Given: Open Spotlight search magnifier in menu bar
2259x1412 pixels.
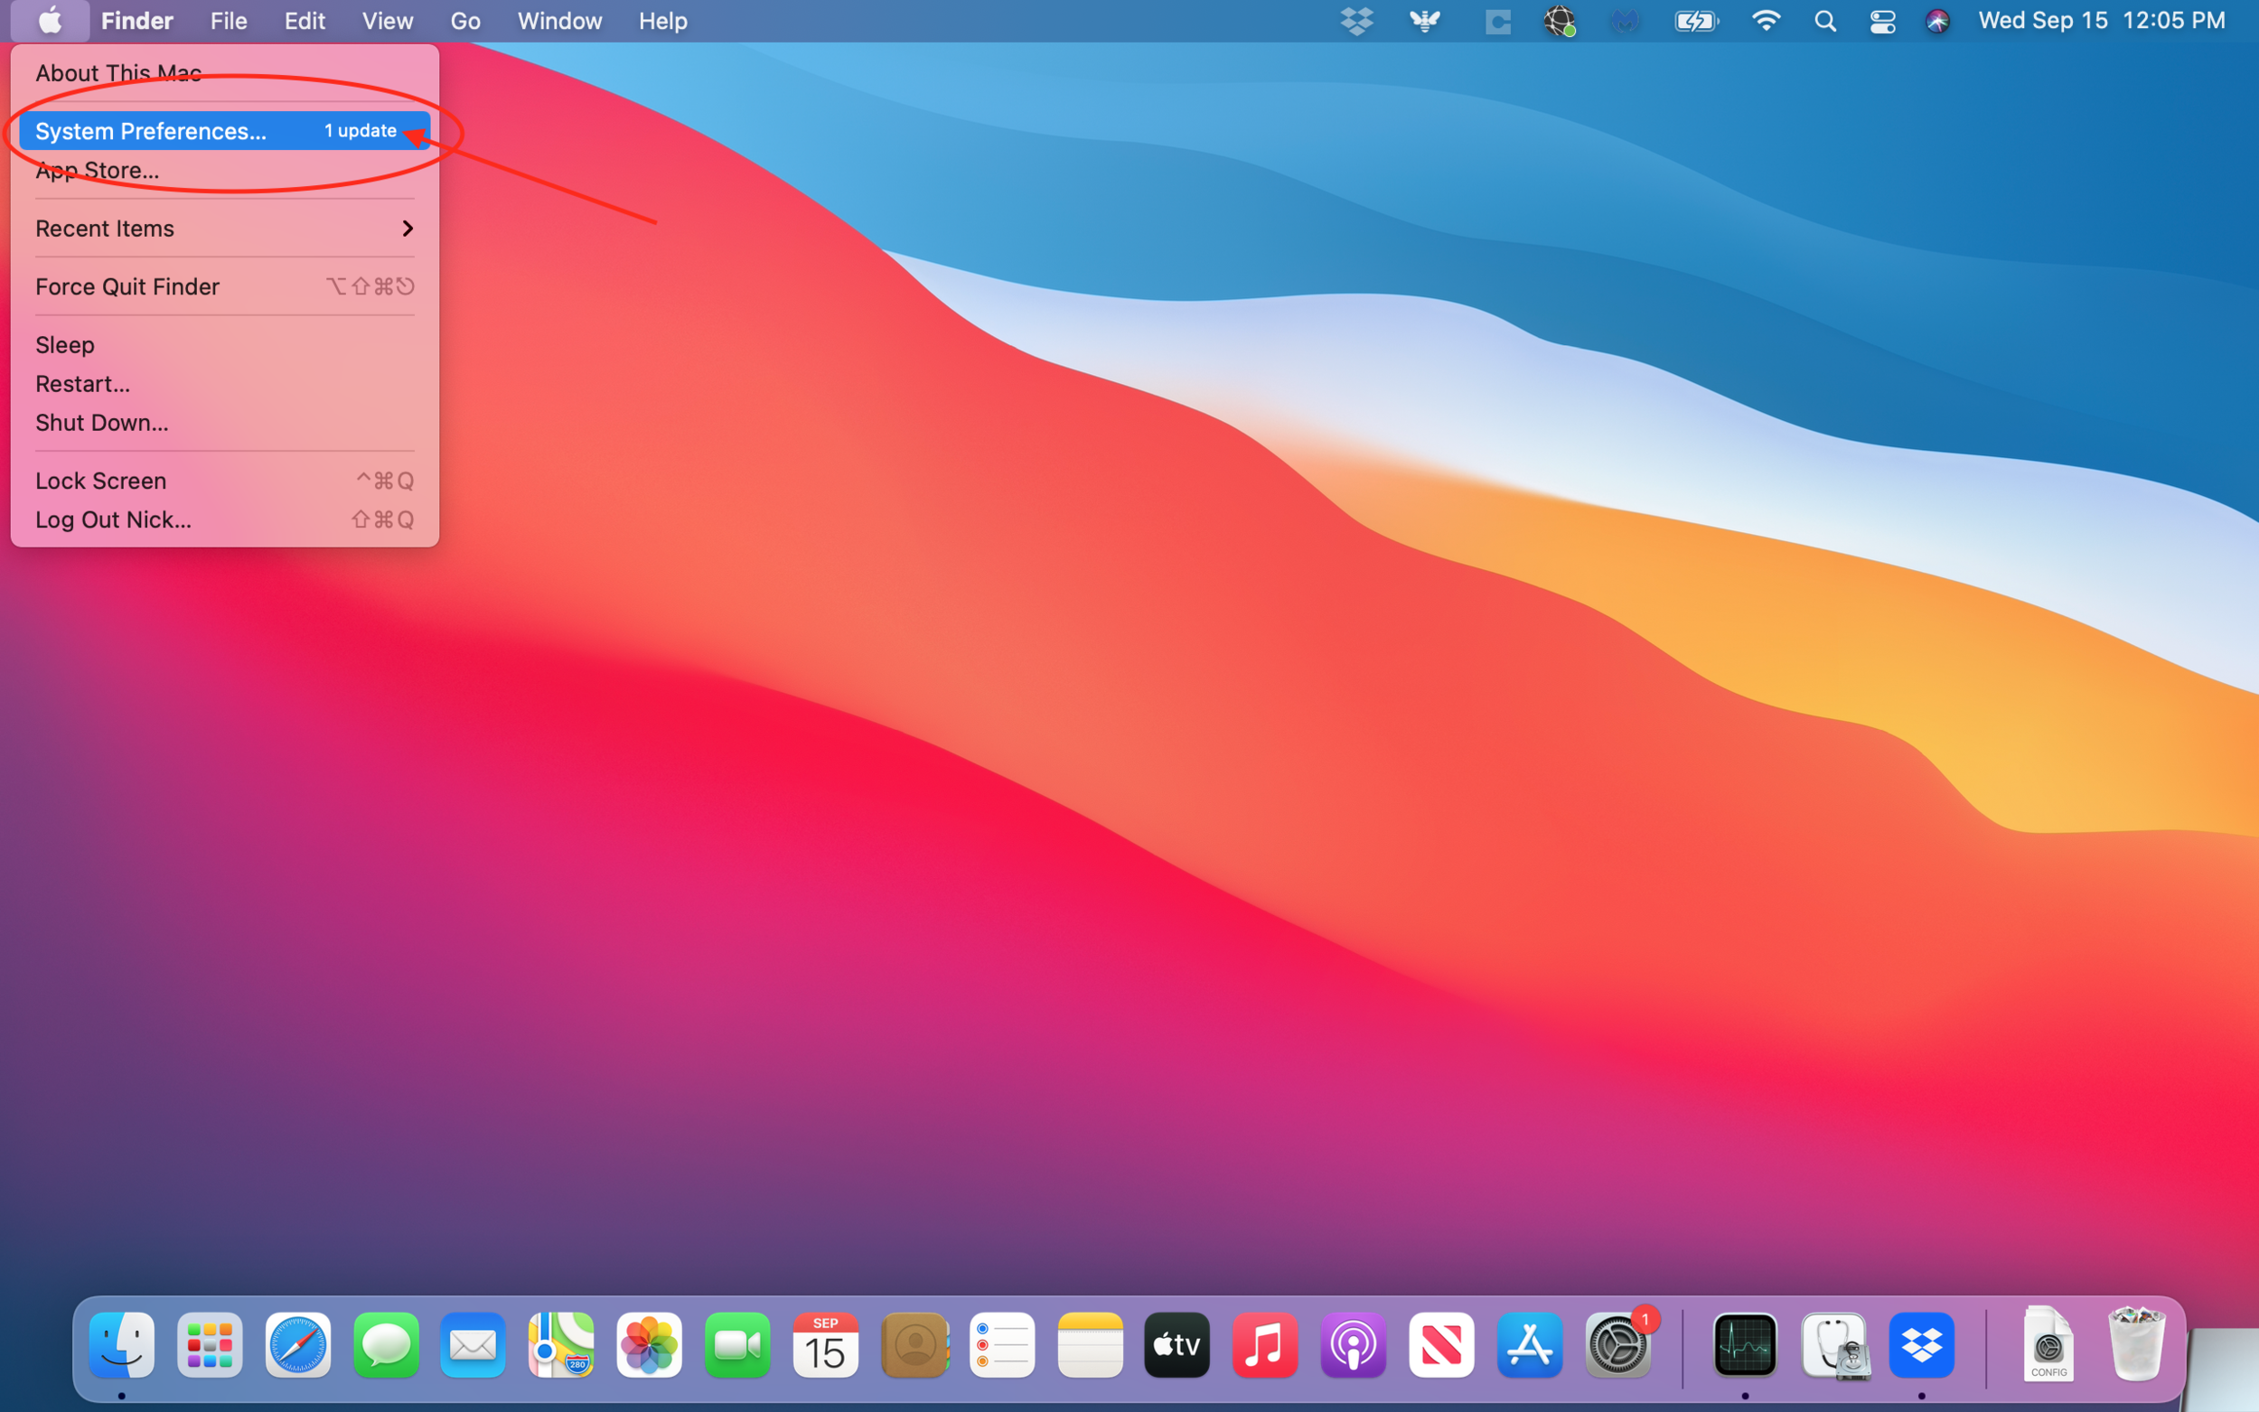Looking at the screenshot, I should click(1825, 21).
